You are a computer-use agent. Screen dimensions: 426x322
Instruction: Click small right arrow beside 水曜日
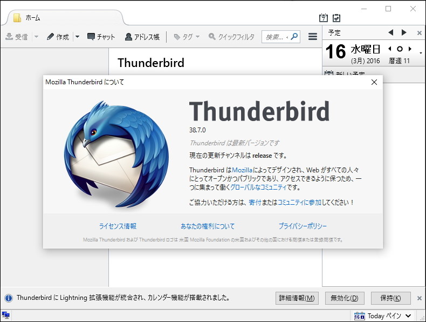click(410, 49)
